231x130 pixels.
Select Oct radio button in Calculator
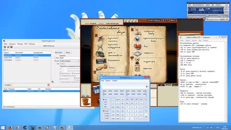[104, 104]
